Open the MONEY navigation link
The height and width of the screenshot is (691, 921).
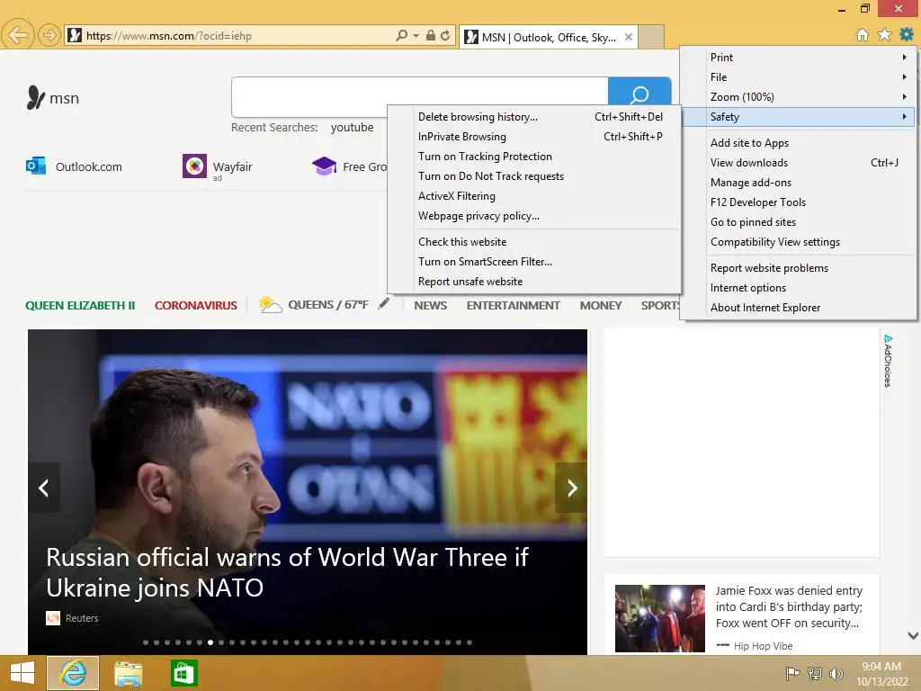(x=600, y=306)
